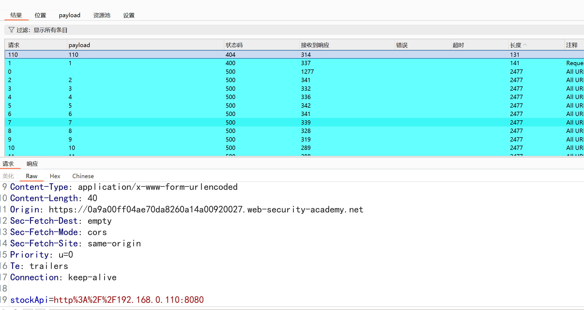Click the Raw view tab
This screenshot has width=584, height=310.
point(31,176)
